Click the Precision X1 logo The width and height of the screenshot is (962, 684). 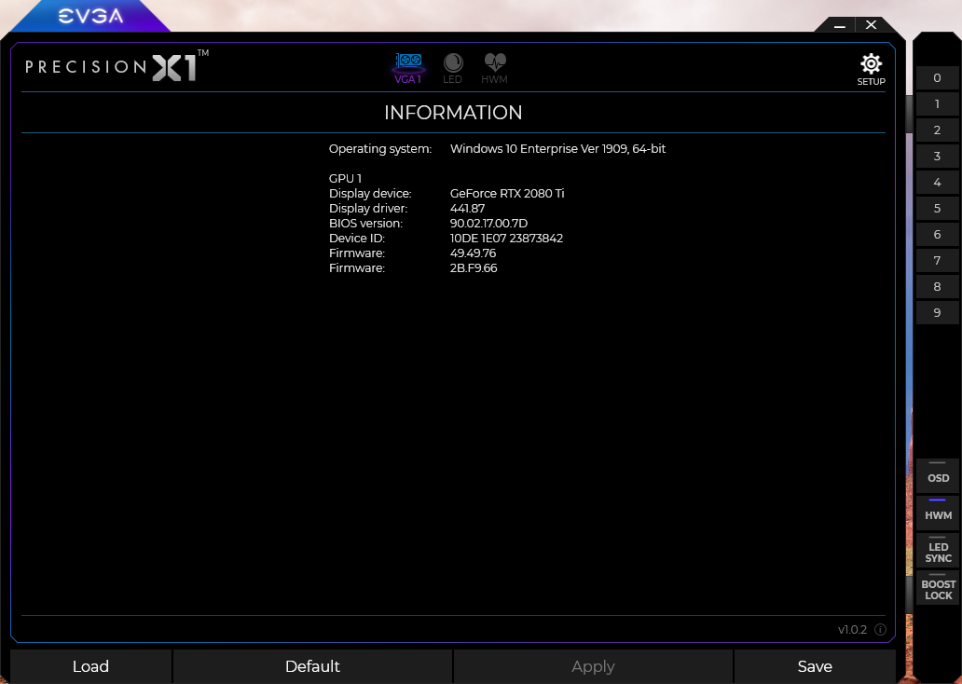117,65
